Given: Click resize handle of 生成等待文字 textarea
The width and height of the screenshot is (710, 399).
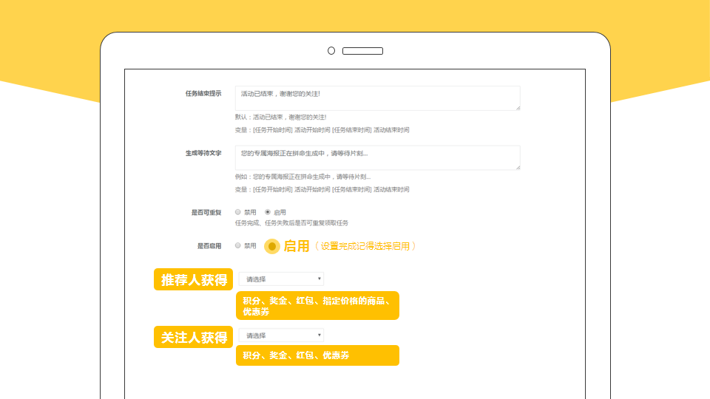Looking at the screenshot, I should pyautogui.click(x=518, y=168).
